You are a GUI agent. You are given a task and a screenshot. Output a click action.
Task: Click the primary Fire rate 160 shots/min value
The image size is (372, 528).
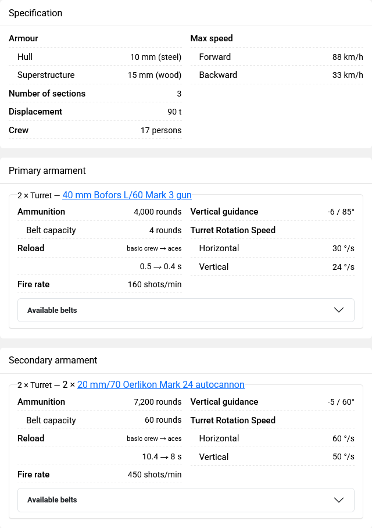(155, 284)
